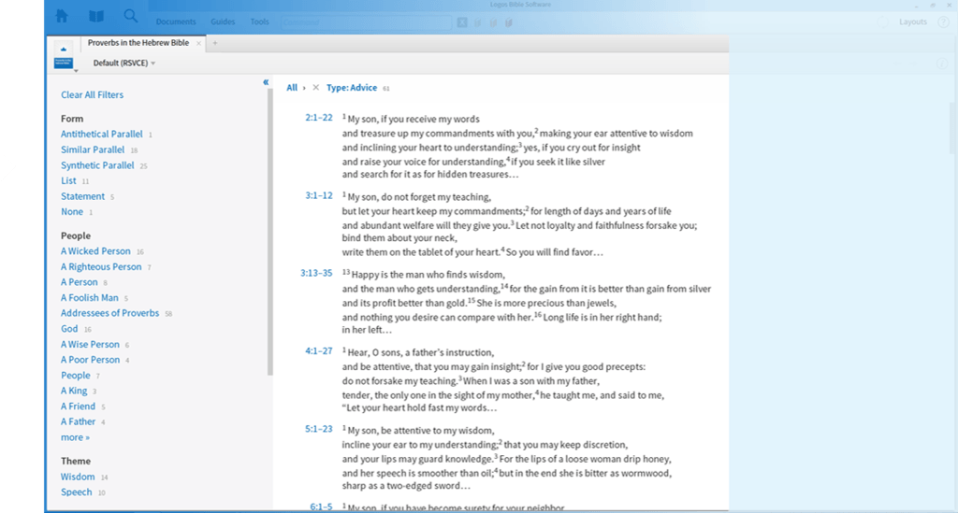This screenshot has height=513, width=958.
Task: Open passage reference 5:1–23
Action: (x=319, y=429)
